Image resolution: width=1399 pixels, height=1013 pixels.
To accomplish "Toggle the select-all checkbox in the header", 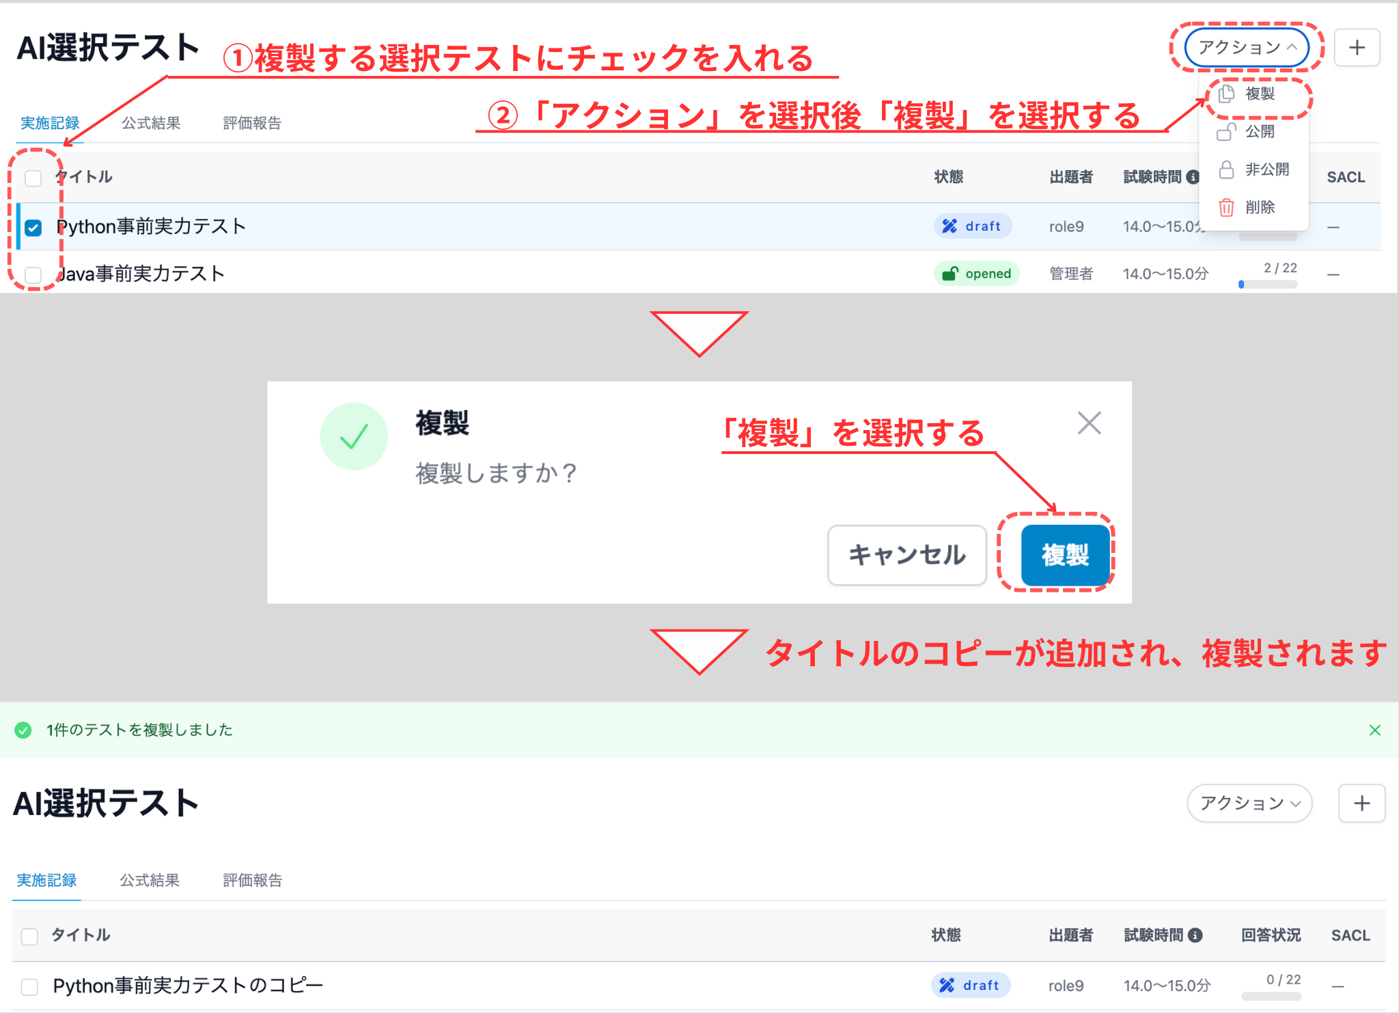I will pos(31,178).
